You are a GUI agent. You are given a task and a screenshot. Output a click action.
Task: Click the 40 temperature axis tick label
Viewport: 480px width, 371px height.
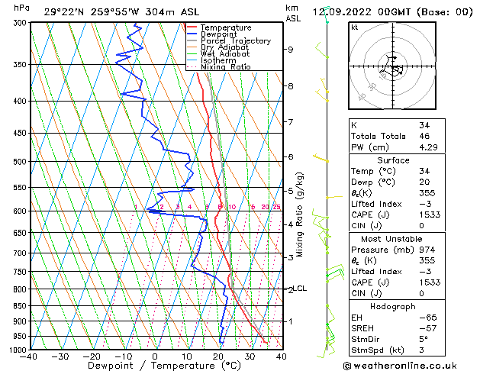[x=281, y=356]
